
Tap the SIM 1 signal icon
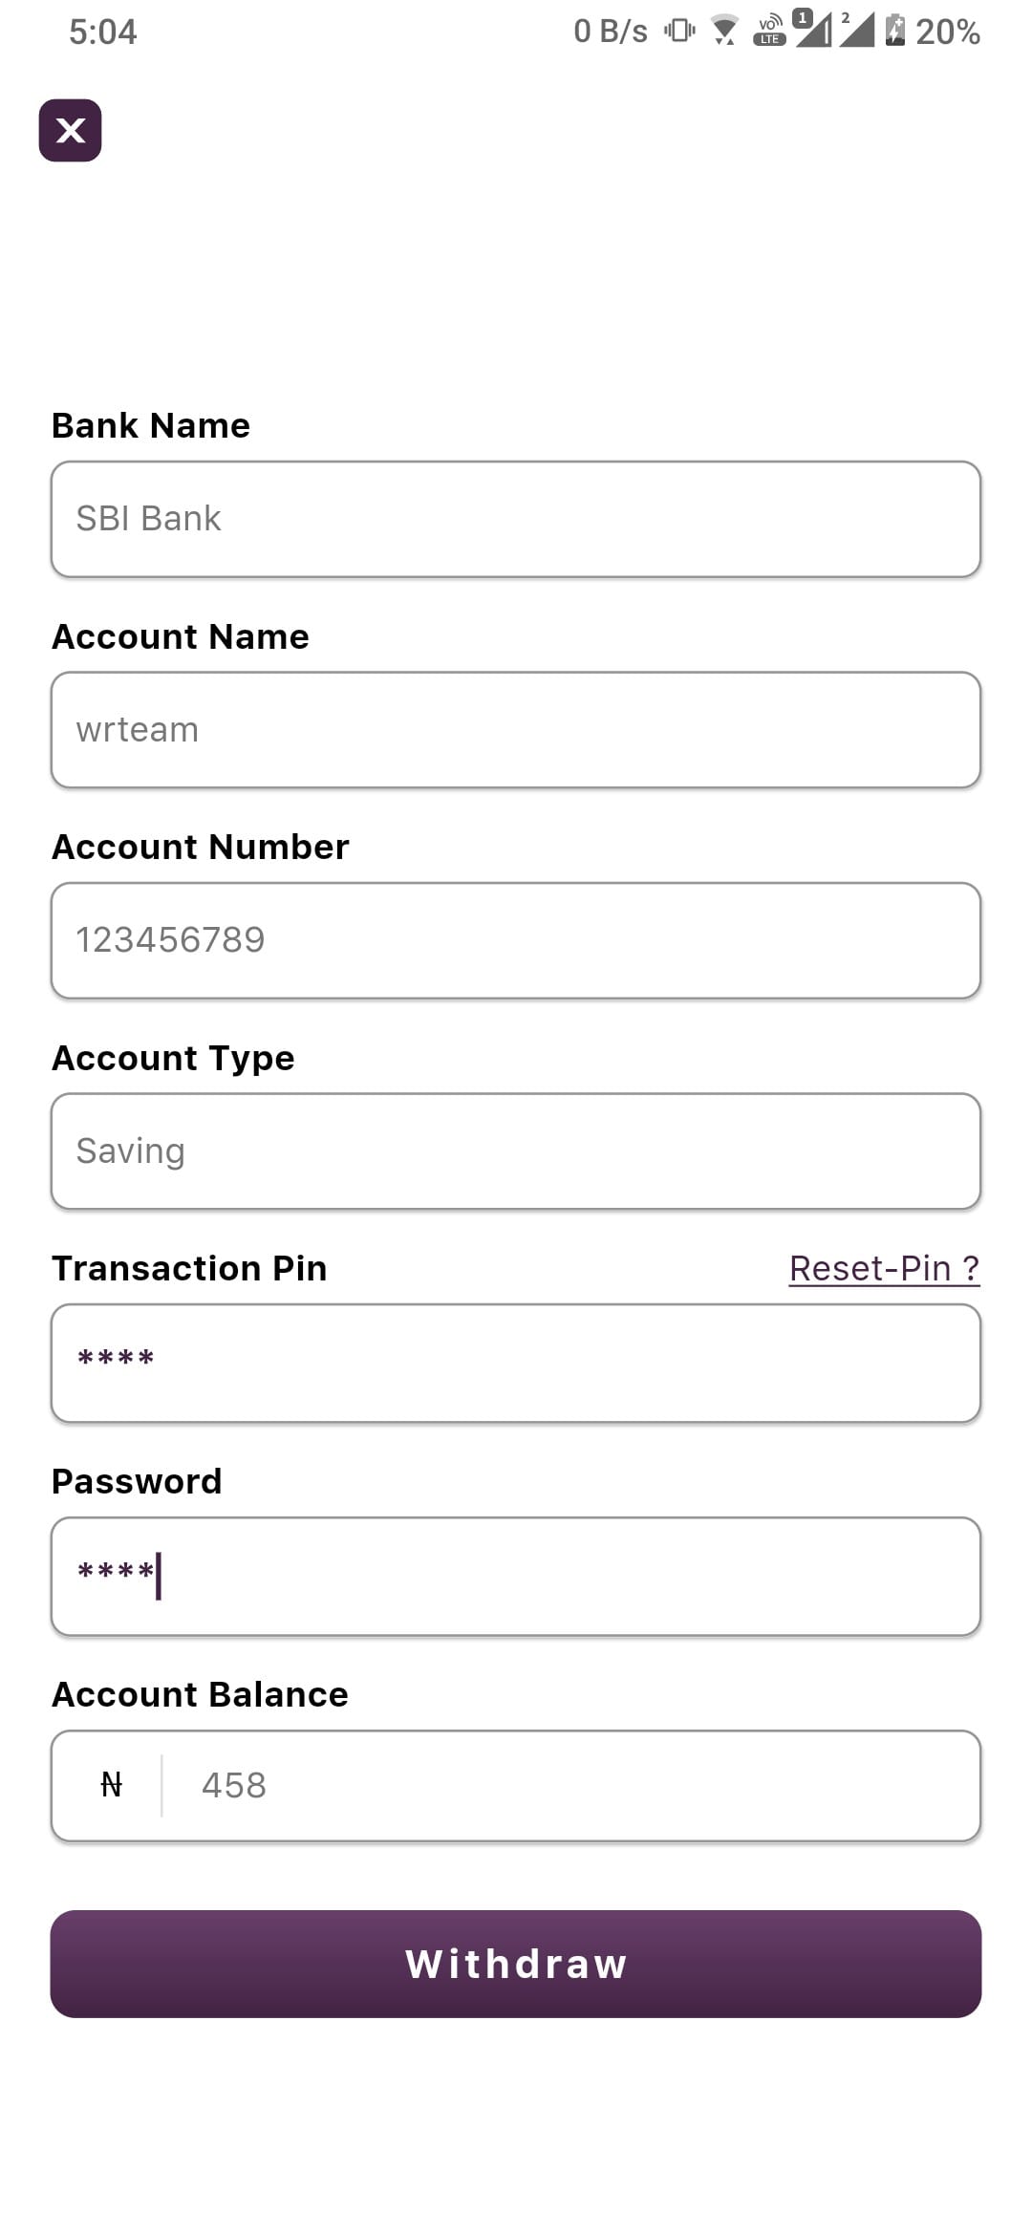(813, 29)
